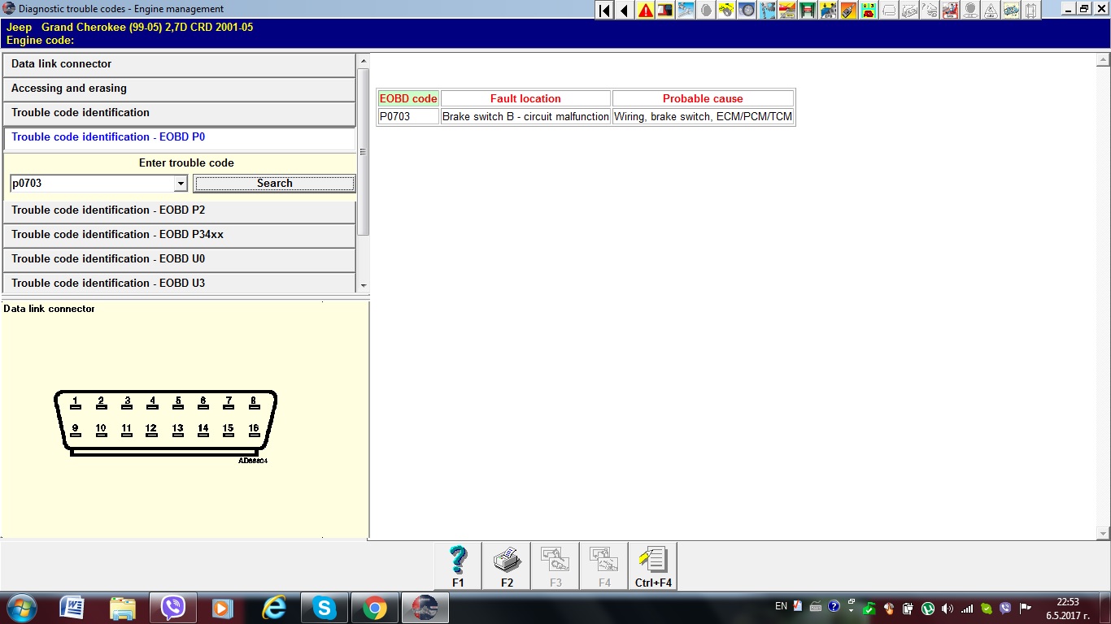Open the trouble code dropdown arrow
Image resolution: width=1111 pixels, height=624 pixels.
[181, 184]
